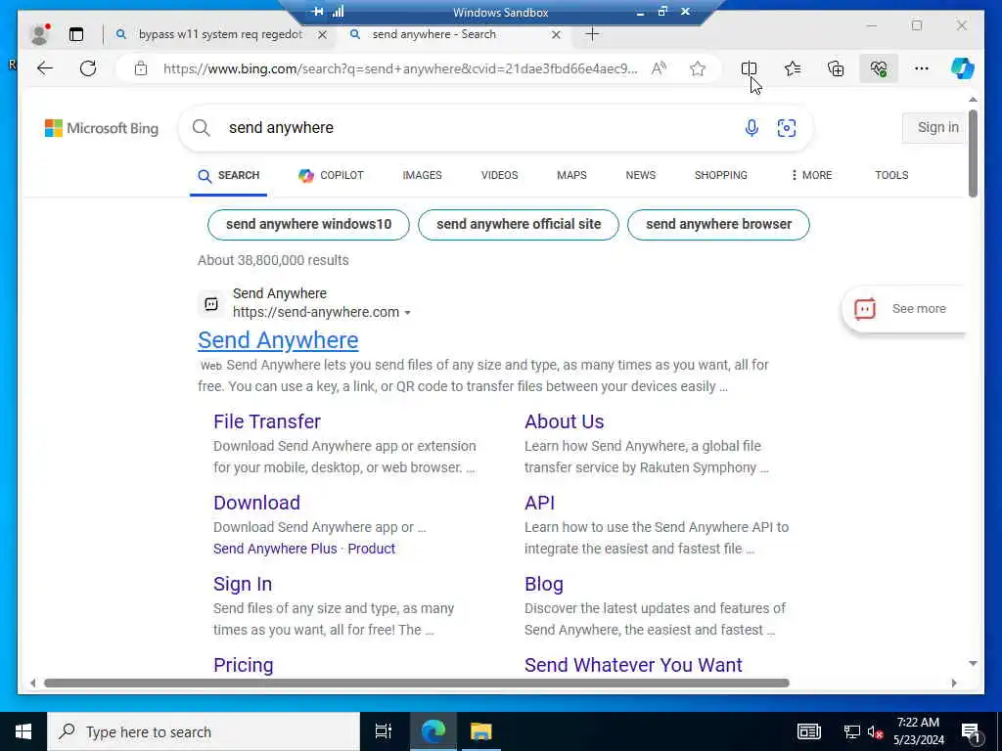Open split screen icon in toolbar

point(749,68)
